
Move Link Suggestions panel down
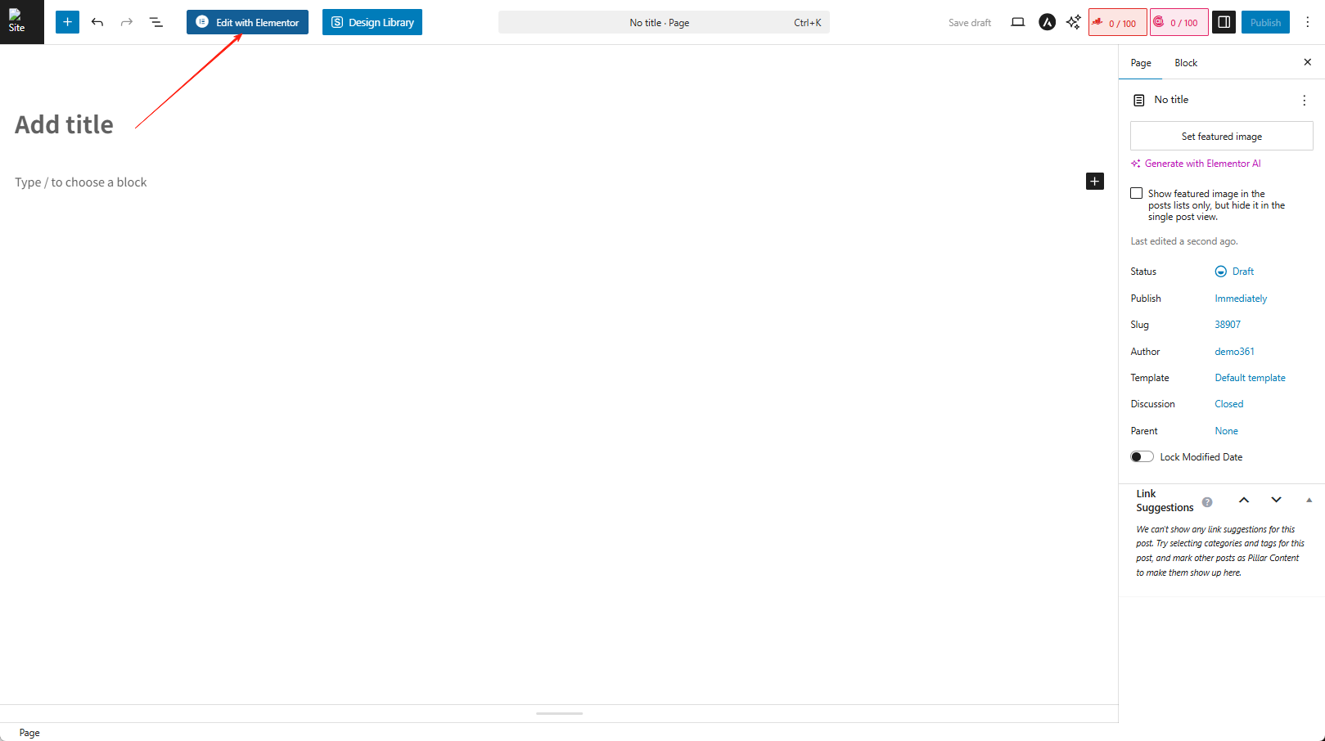(1276, 500)
